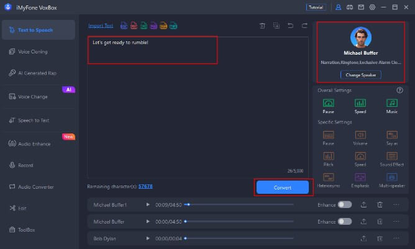The image size is (415, 249).
Task: Click the Change Speaker button
Action: point(360,75)
